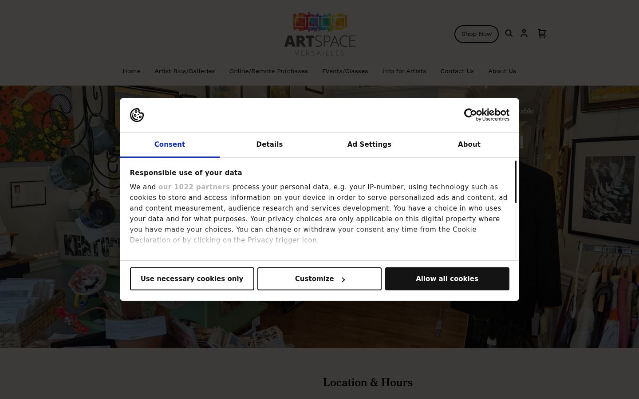Screen dimensions: 639x399
Task: Click the Shop Now button
Action: tap(477, 34)
